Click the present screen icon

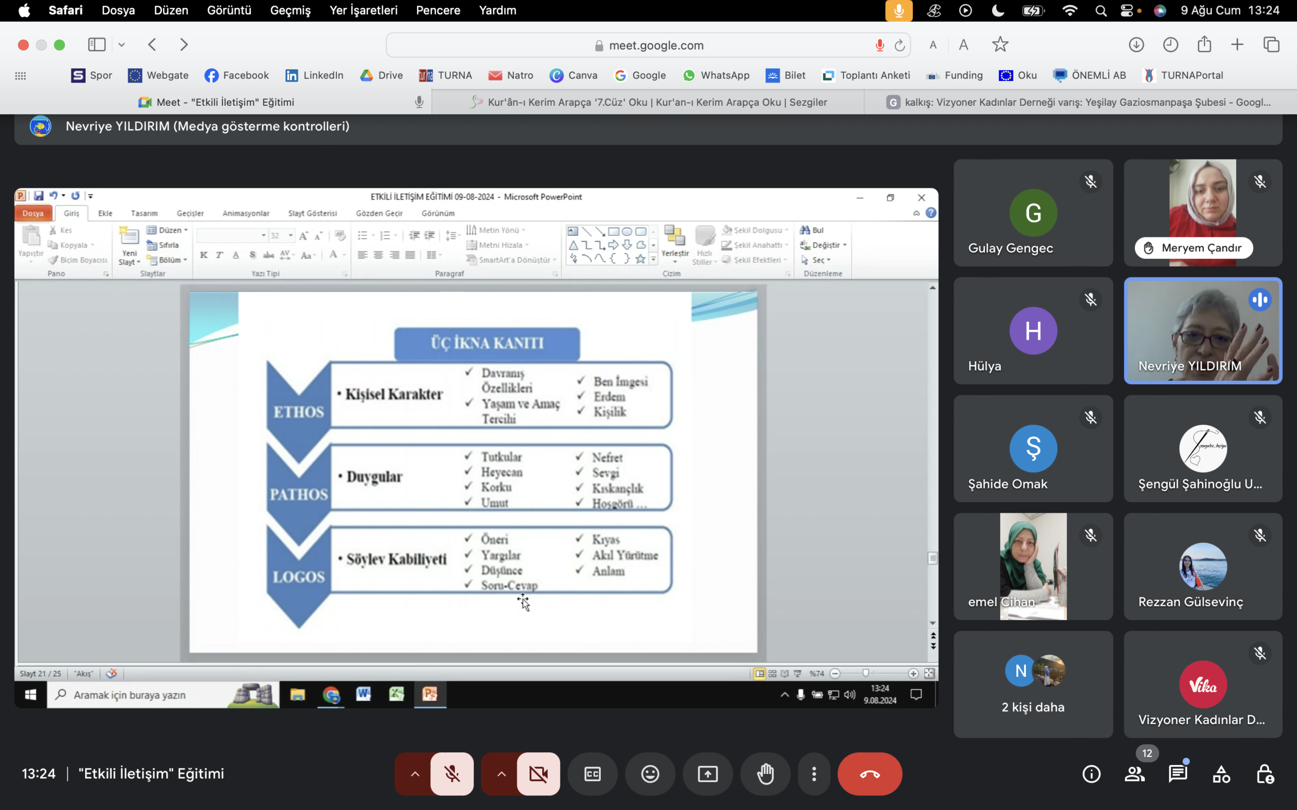[707, 774]
